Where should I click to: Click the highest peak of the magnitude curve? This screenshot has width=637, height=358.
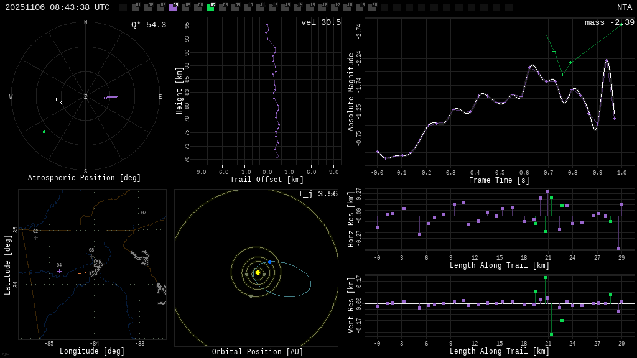(x=606, y=60)
